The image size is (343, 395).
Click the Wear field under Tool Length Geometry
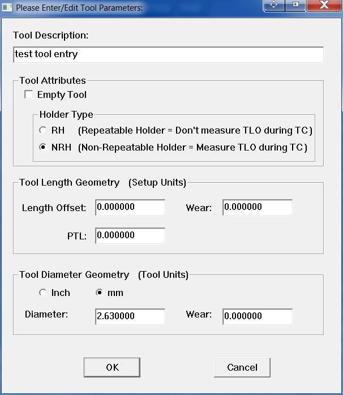click(x=258, y=207)
